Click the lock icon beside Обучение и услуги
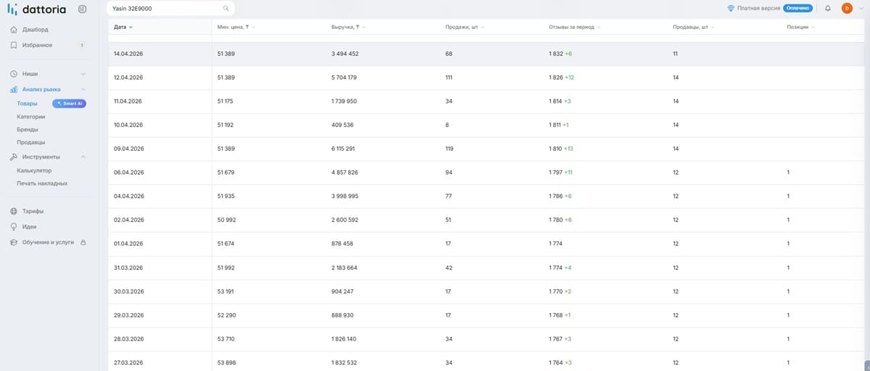The width and height of the screenshot is (870, 371). point(83,242)
